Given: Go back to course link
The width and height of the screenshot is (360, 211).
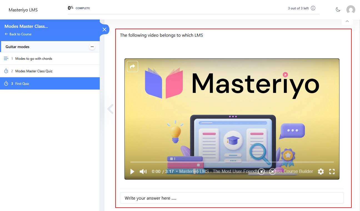Looking at the screenshot, I should point(18,34).
